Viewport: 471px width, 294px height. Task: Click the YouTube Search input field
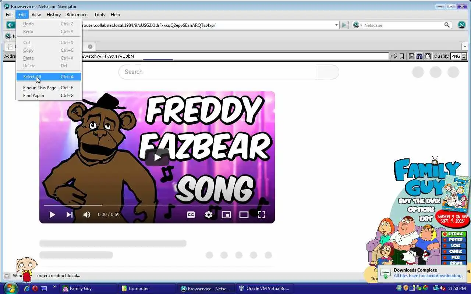217,72
